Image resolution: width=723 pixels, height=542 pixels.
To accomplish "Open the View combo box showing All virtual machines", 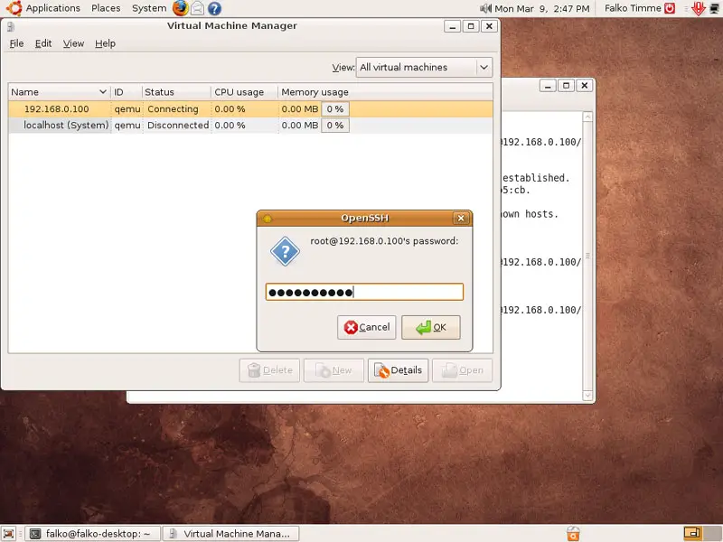I will point(424,67).
